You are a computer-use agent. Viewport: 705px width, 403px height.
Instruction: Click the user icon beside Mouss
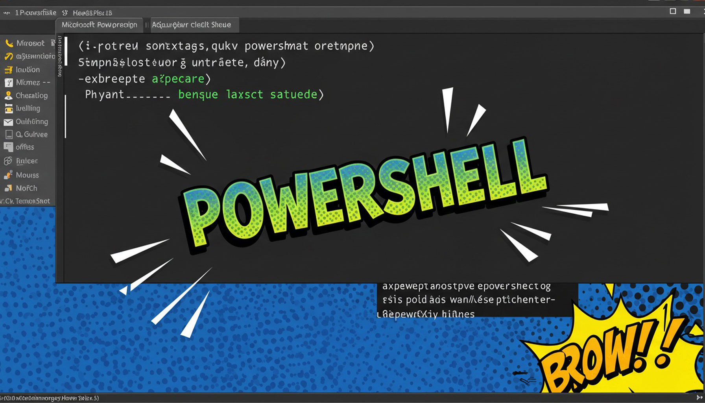8,175
